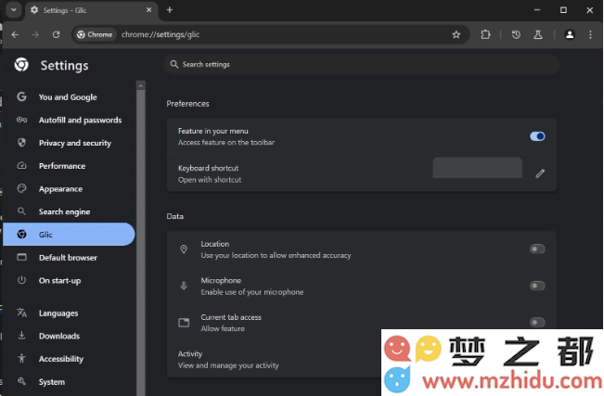604x396 pixels.
Task: Click the forward navigation arrow
Action: [x=35, y=34]
